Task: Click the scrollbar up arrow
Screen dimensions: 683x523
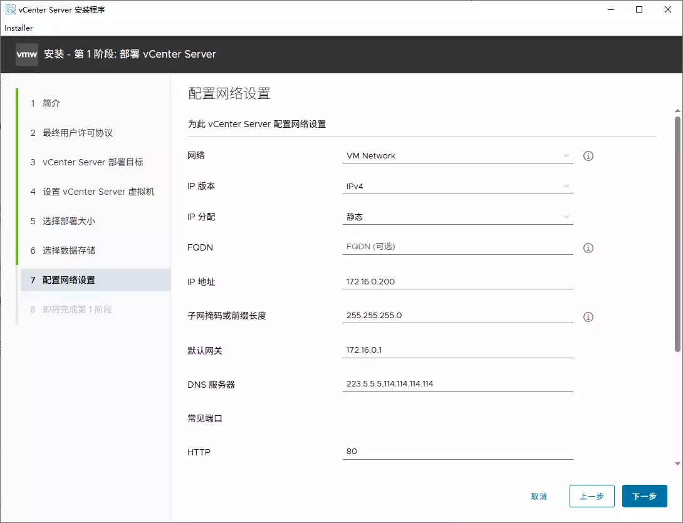Action: click(677, 111)
